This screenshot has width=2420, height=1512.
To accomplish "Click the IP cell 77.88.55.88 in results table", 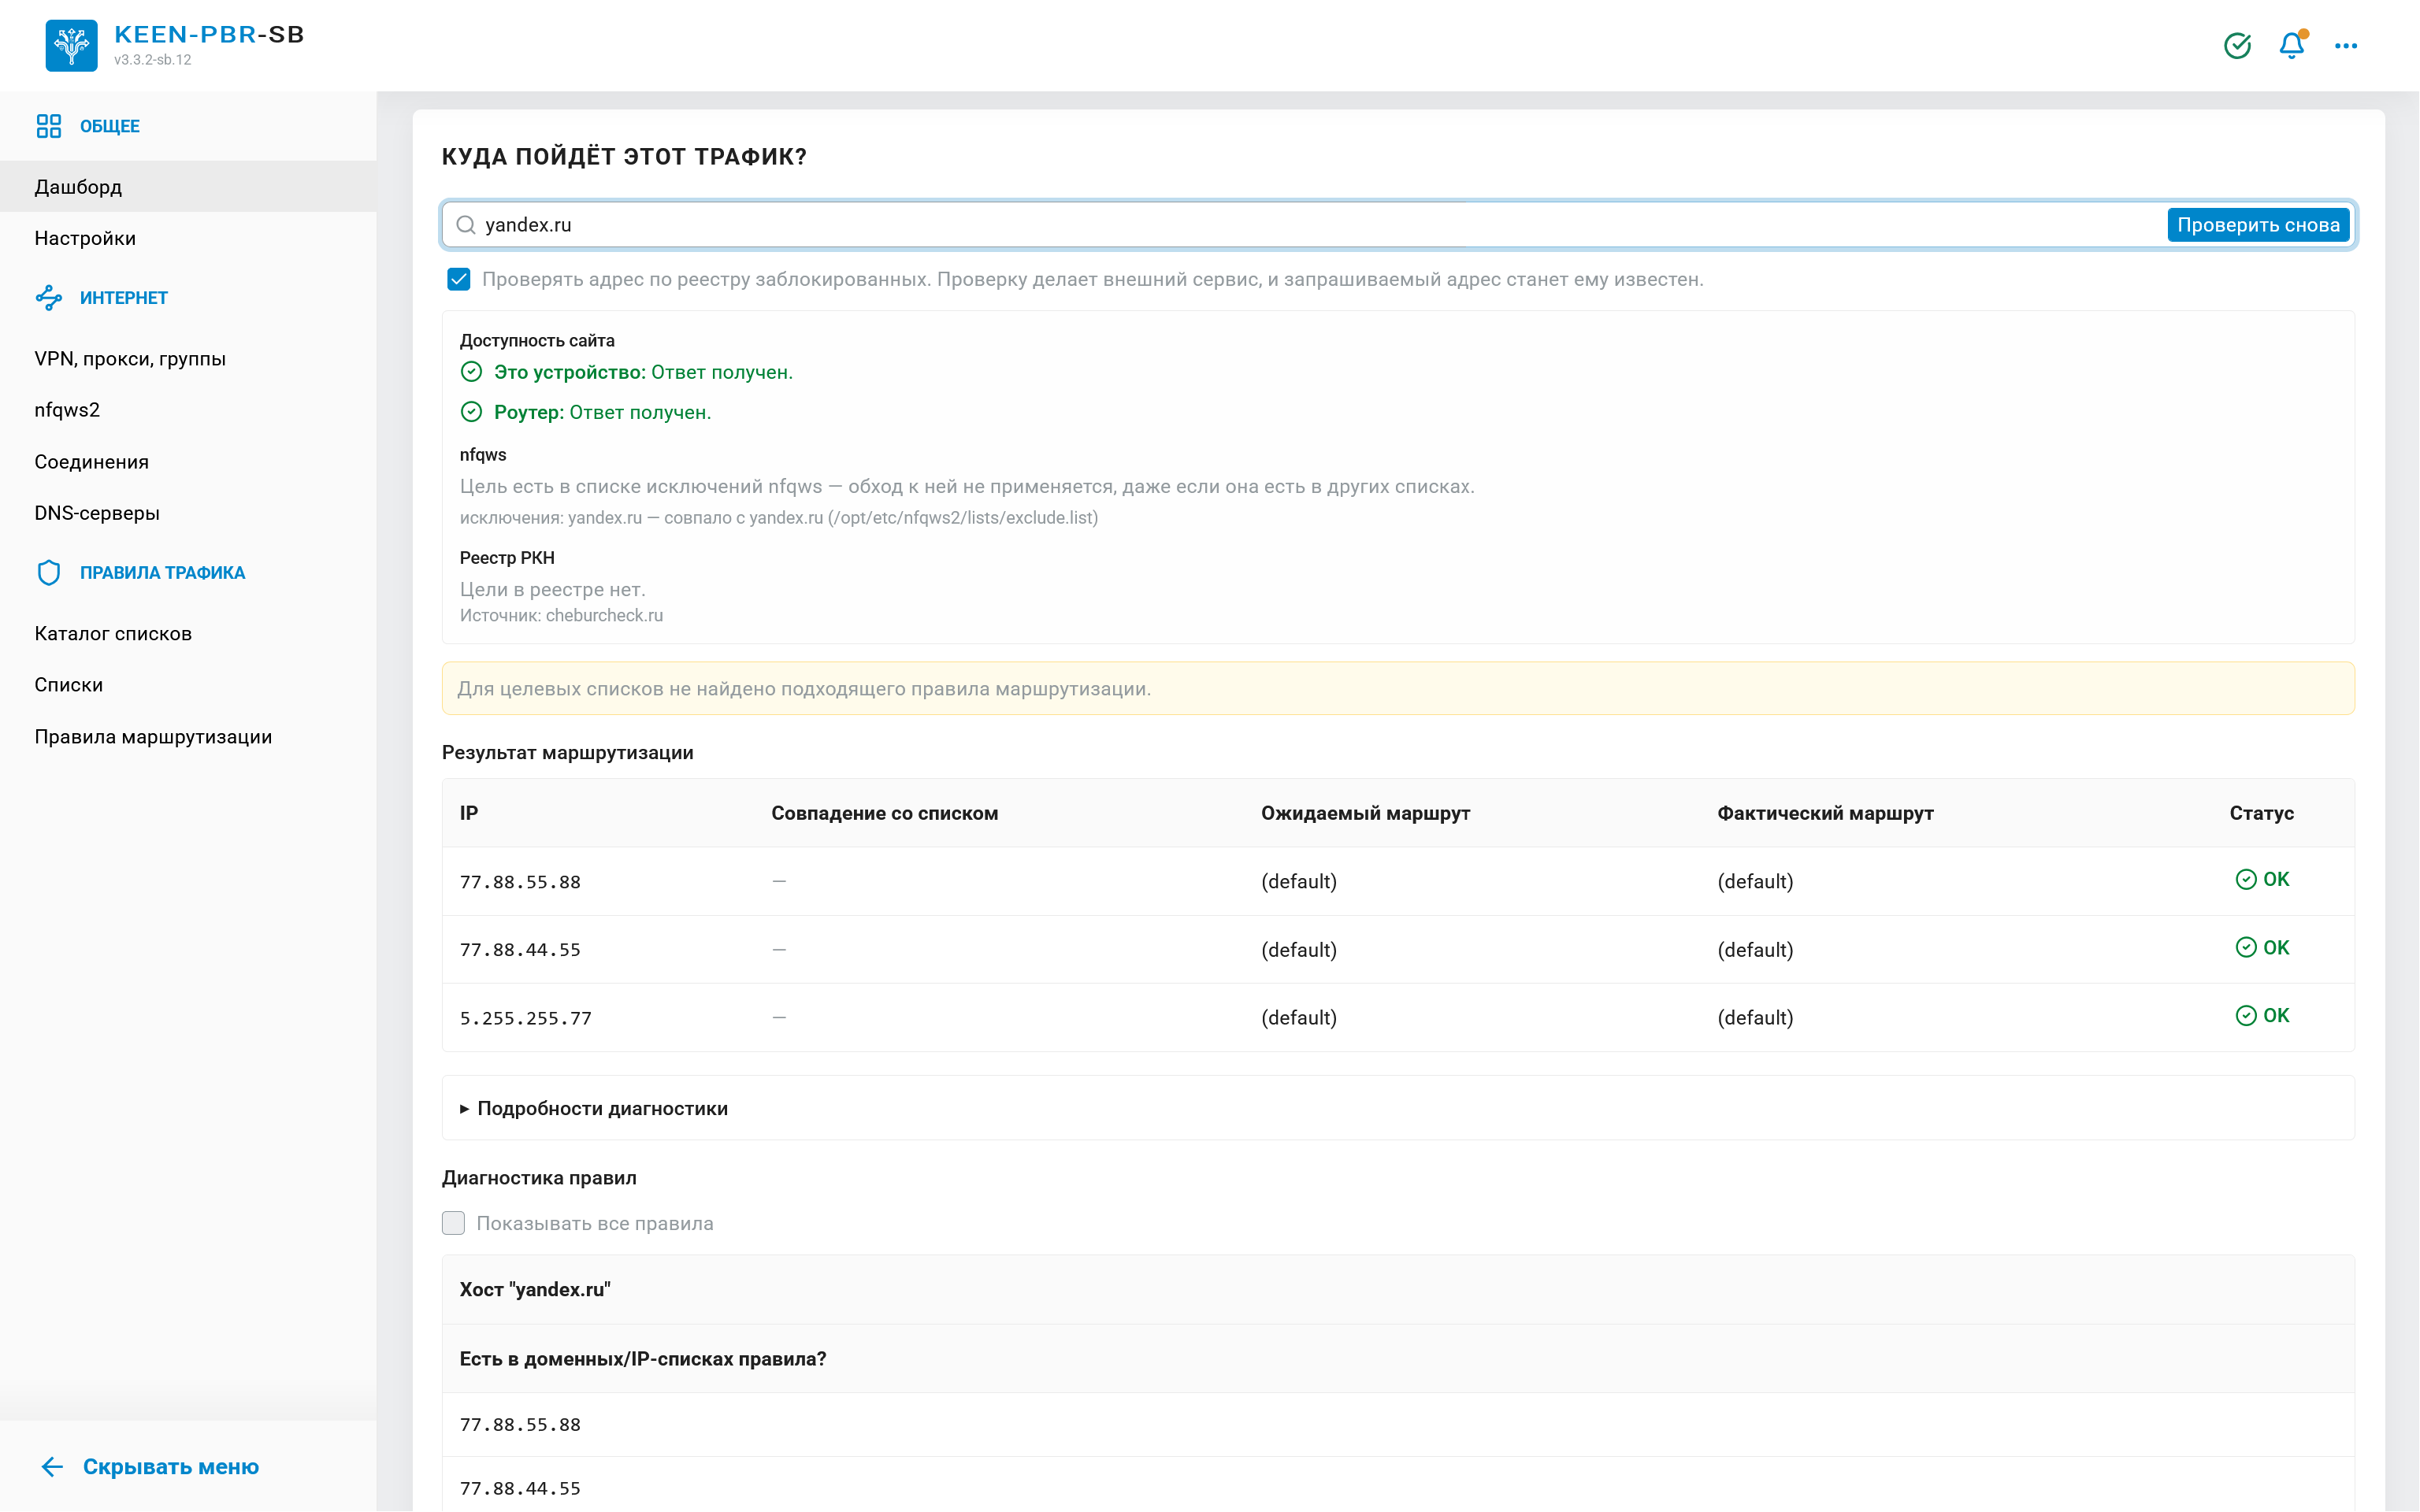I will [520, 882].
